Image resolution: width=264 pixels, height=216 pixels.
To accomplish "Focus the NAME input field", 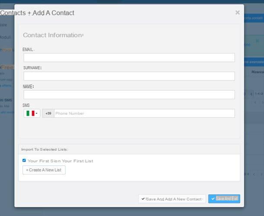I will [129, 94].
